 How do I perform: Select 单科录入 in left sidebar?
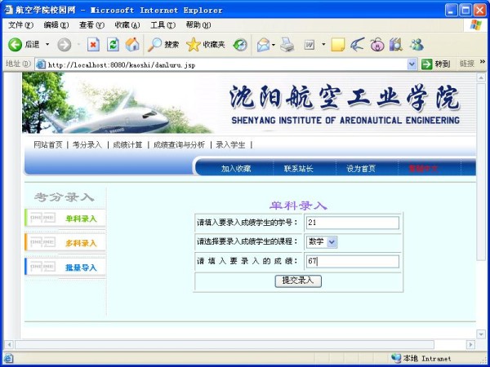[x=65, y=219]
